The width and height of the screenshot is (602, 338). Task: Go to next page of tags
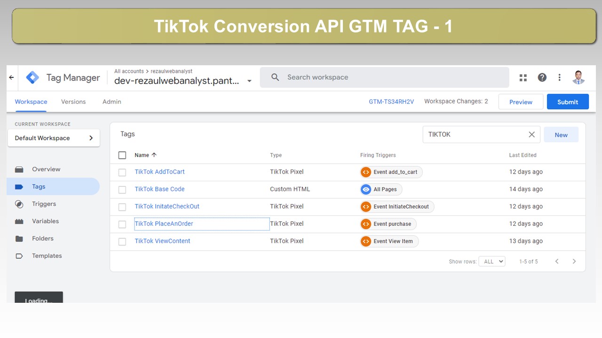click(574, 261)
